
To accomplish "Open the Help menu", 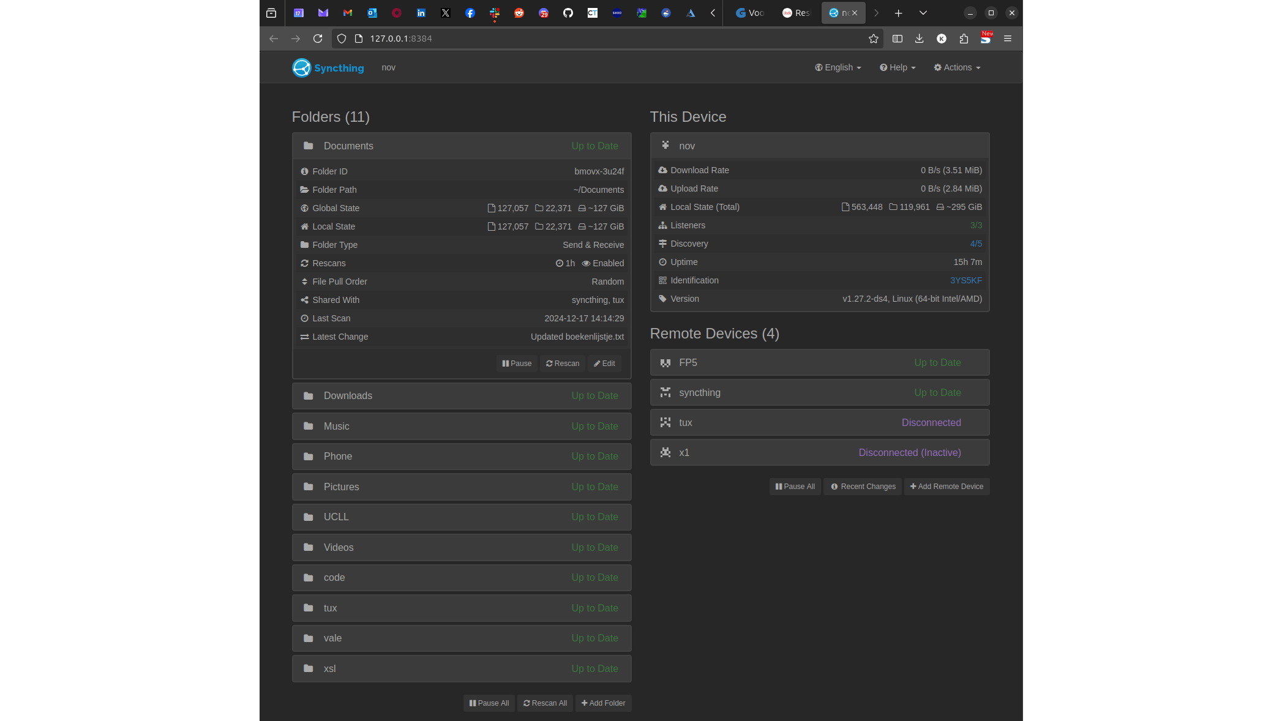I will click(898, 67).
